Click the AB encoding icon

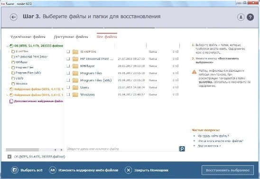pyautogui.click(x=53, y=170)
